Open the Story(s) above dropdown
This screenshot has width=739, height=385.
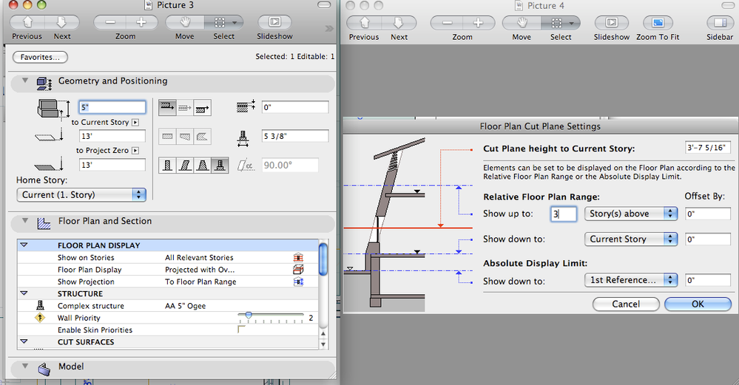(x=630, y=214)
